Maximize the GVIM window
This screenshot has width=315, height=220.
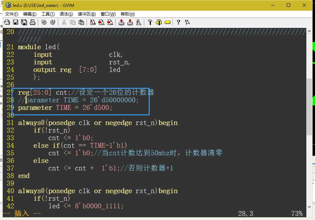[x=288, y=5]
